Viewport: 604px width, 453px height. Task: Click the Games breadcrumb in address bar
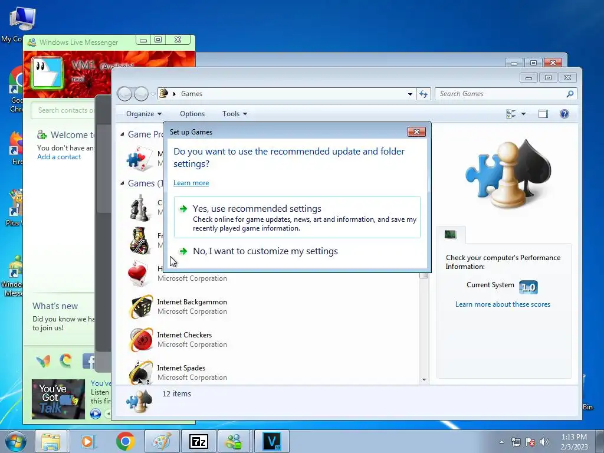(x=192, y=94)
